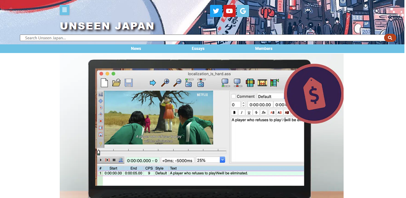Select the rectangle clip tool
Image resolution: width=406 pixels, height=198 pixels.
tap(100, 128)
